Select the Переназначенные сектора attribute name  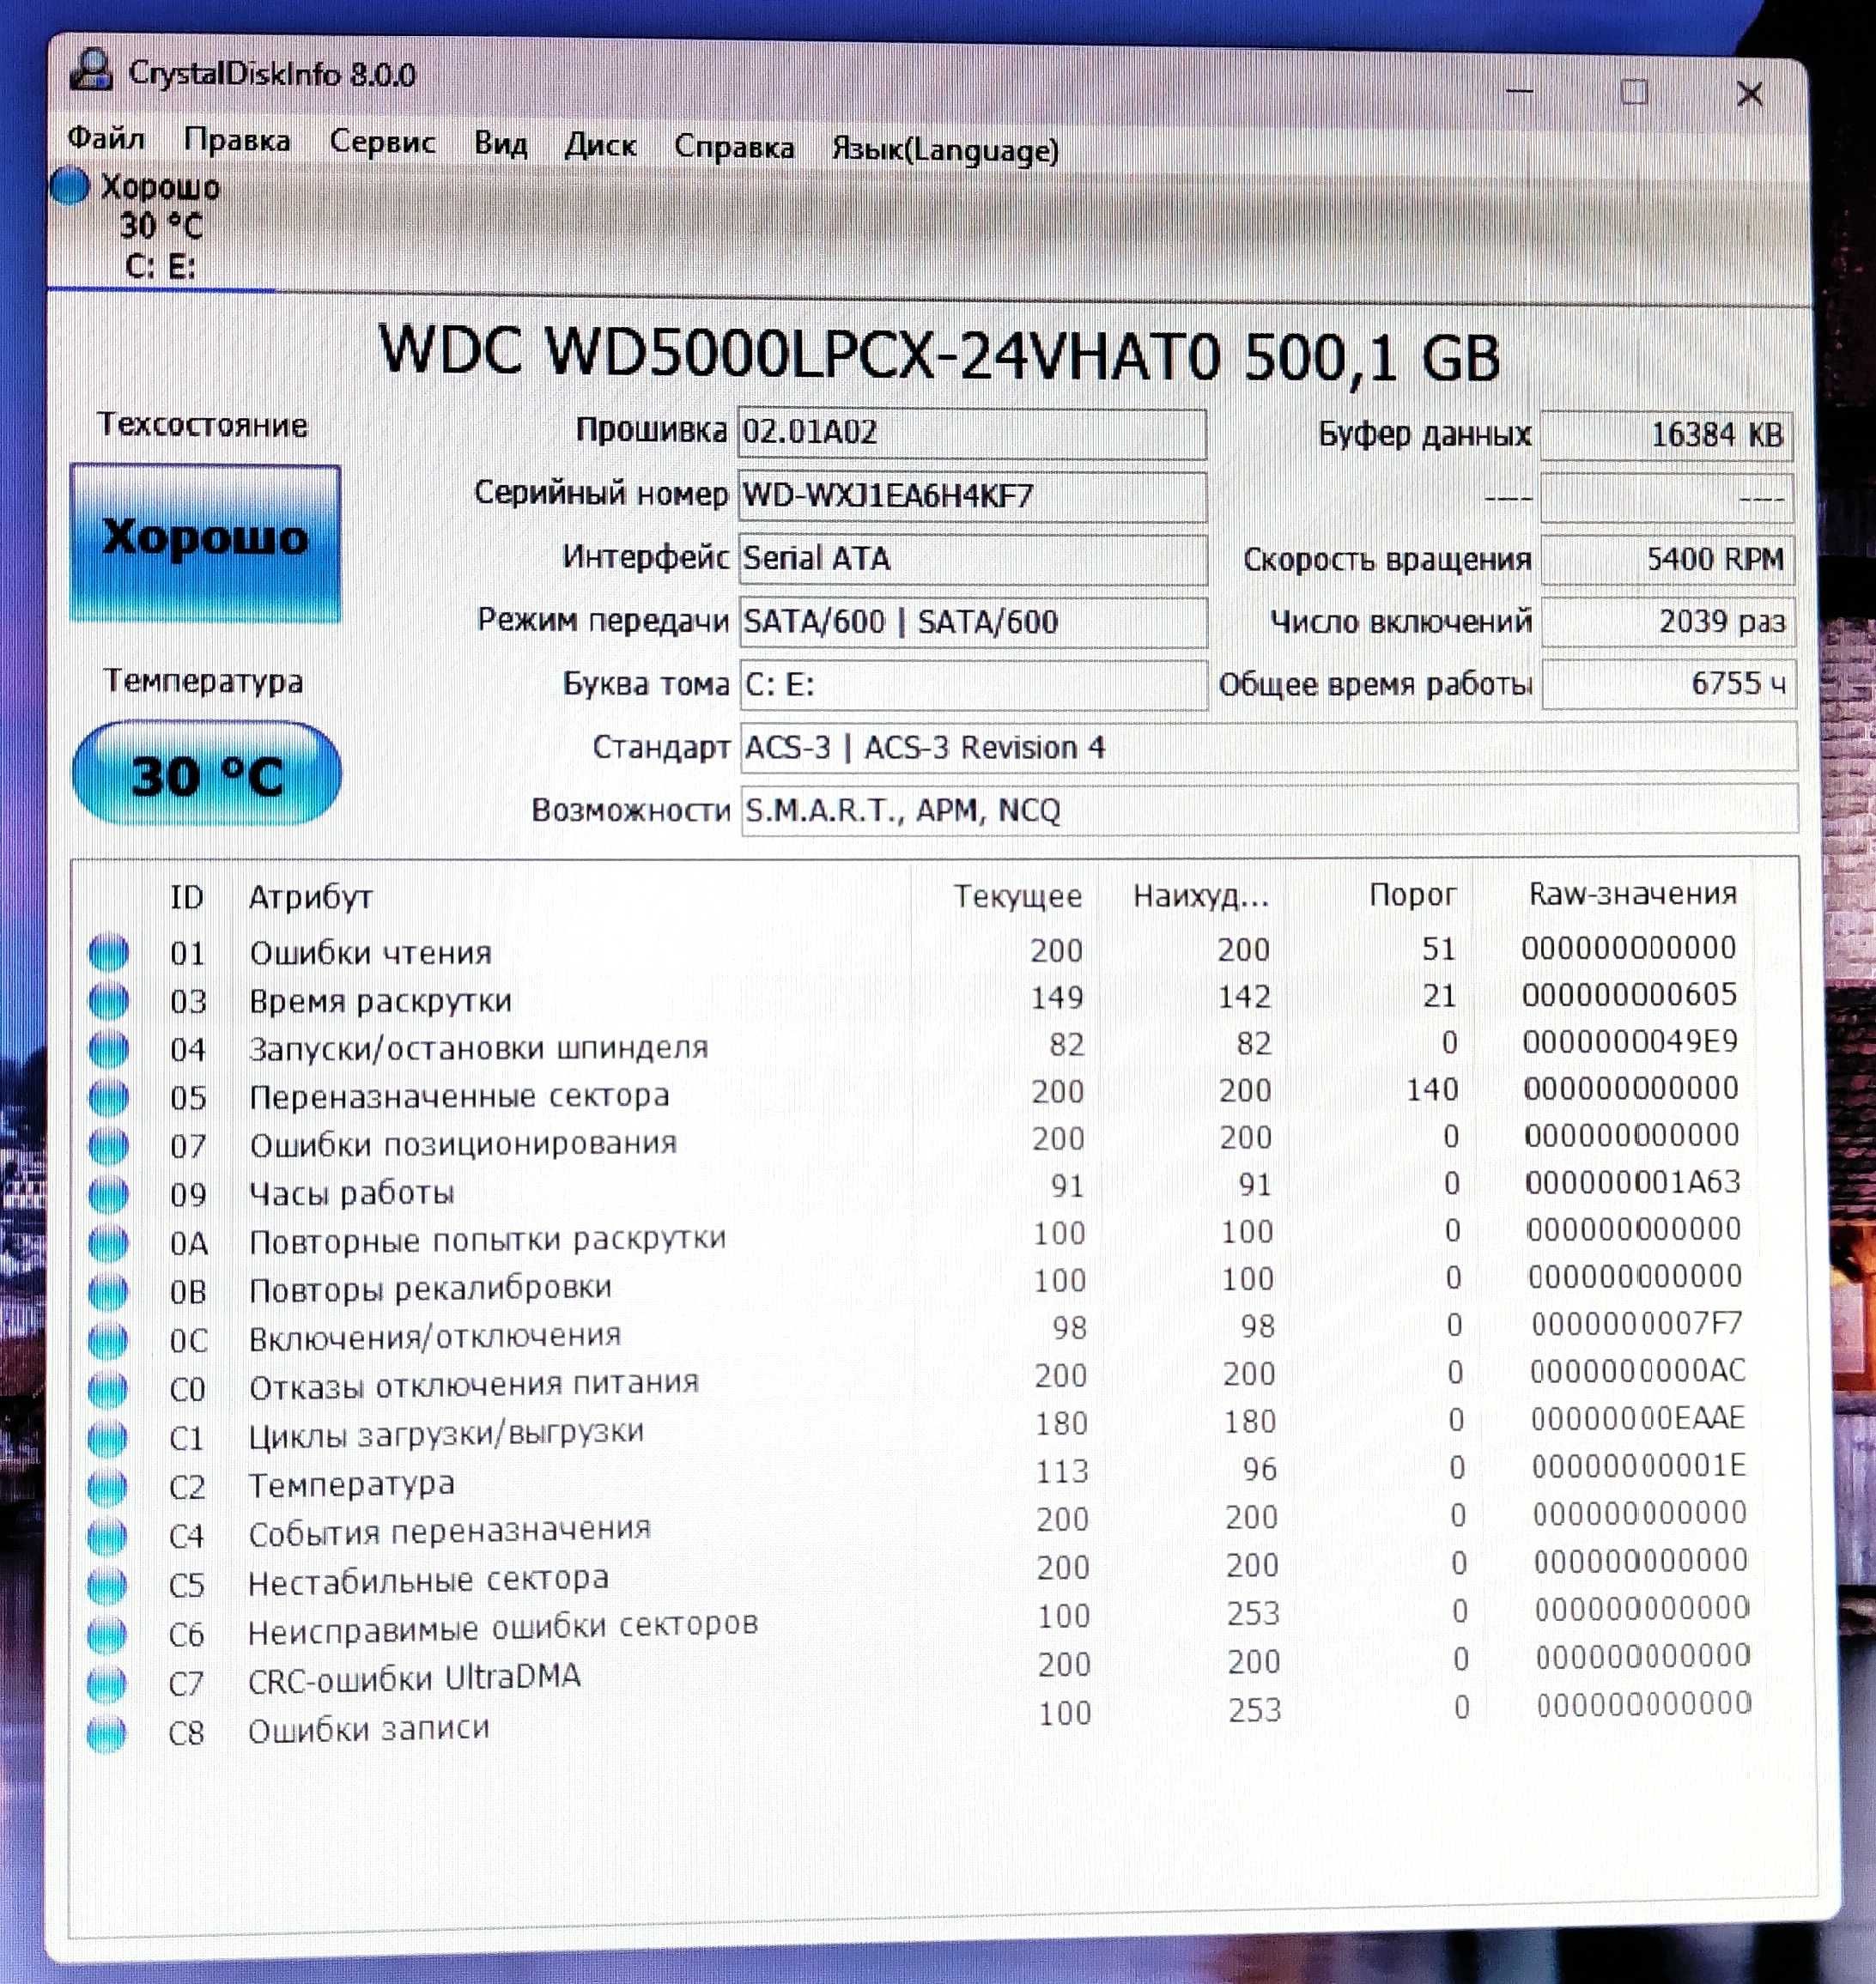(x=459, y=1096)
